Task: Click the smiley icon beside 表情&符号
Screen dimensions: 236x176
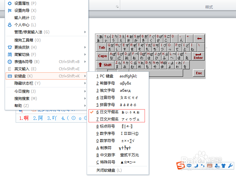Action: [10, 62]
